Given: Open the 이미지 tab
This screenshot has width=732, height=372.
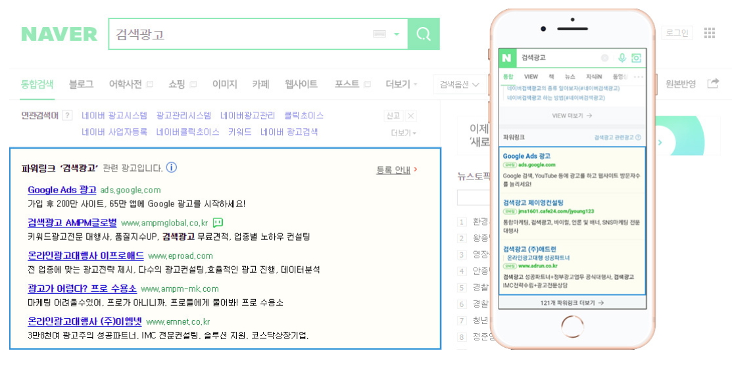Looking at the screenshot, I should pyautogui.click(x=224, y=84).
